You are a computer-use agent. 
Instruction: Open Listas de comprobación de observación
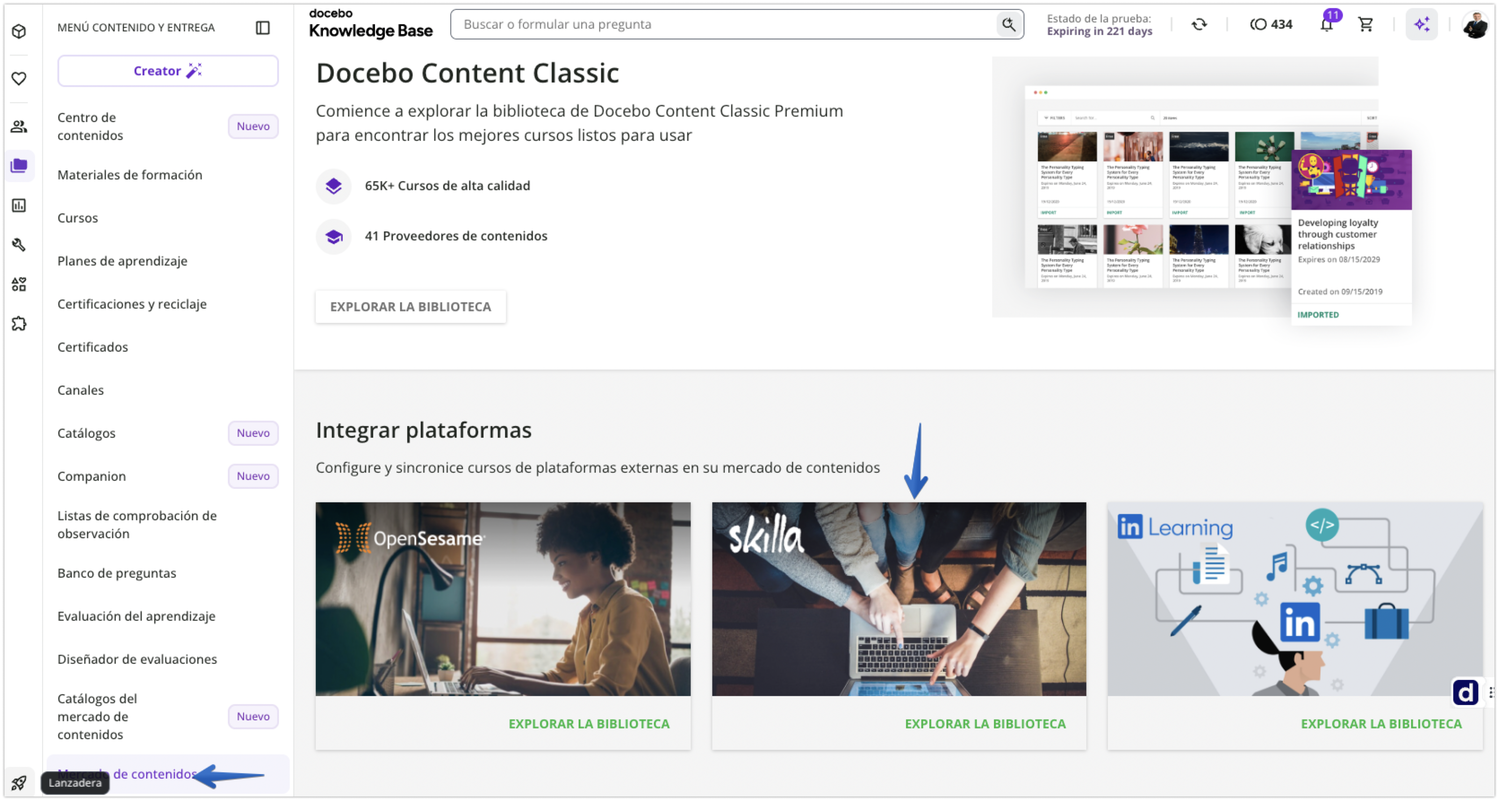tap(137, 525)
